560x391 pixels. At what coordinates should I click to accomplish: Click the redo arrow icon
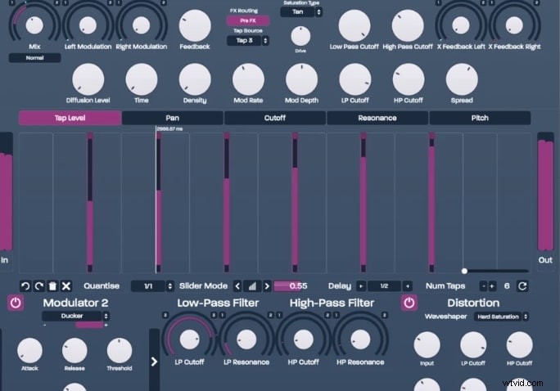(x=39, y=286)
